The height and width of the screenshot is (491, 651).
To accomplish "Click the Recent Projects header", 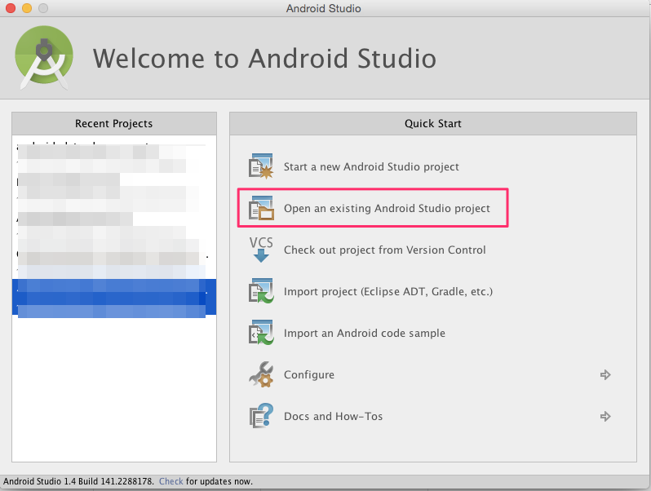I will 114,124.
